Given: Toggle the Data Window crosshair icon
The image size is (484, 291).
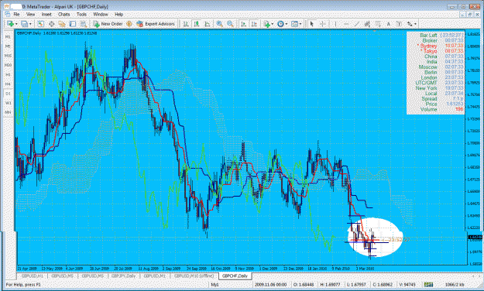Looking at the screenshot, I should tap(51, 24).
